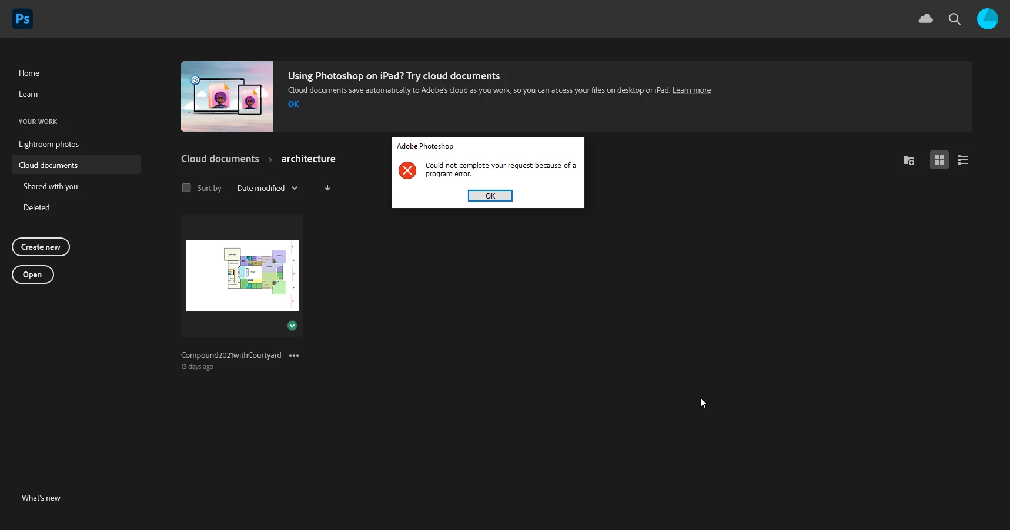1010x530 pixels.
Task: Select Cloud documents in the sidebar
Action: coord(76,165)
